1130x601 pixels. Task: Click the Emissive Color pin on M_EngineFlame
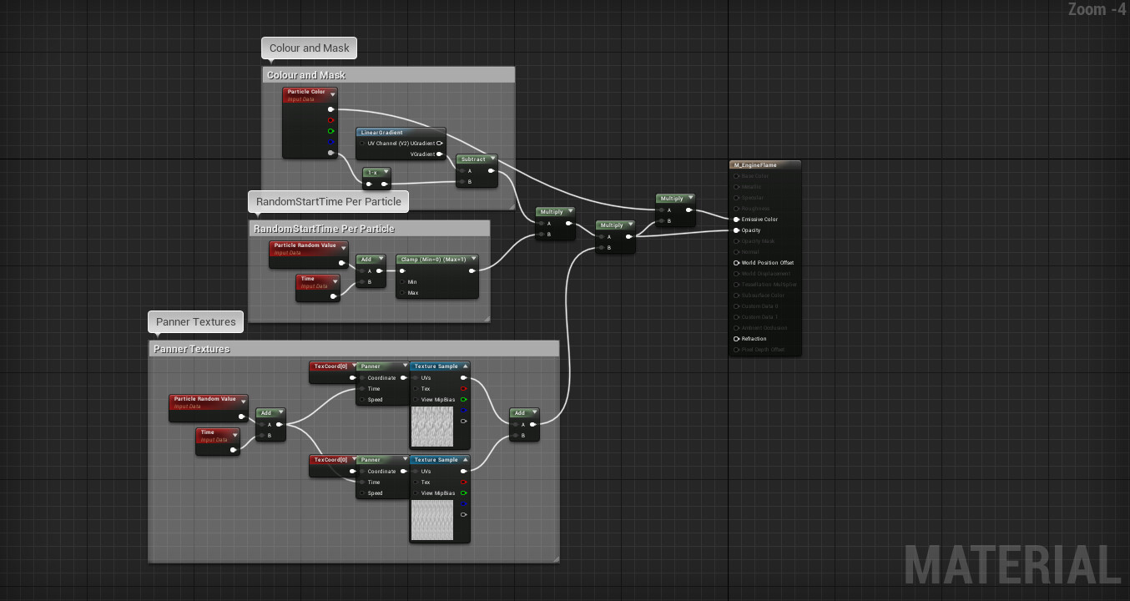(x=736, y=220)
